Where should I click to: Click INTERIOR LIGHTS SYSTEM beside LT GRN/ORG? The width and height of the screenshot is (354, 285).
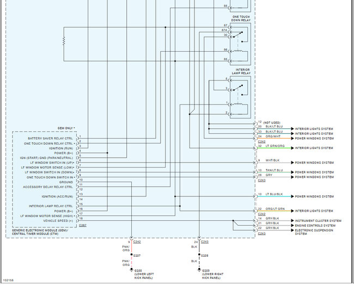tap(314, 148)
